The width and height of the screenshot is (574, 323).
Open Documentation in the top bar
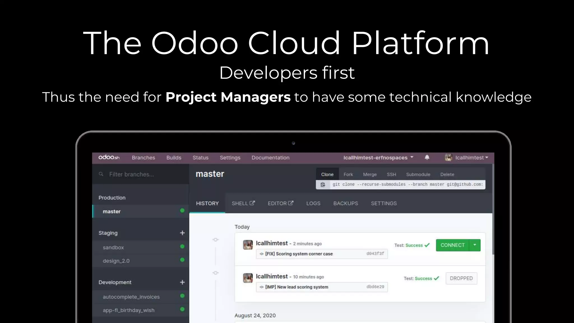pyautogui.click(x=270, y=158)
